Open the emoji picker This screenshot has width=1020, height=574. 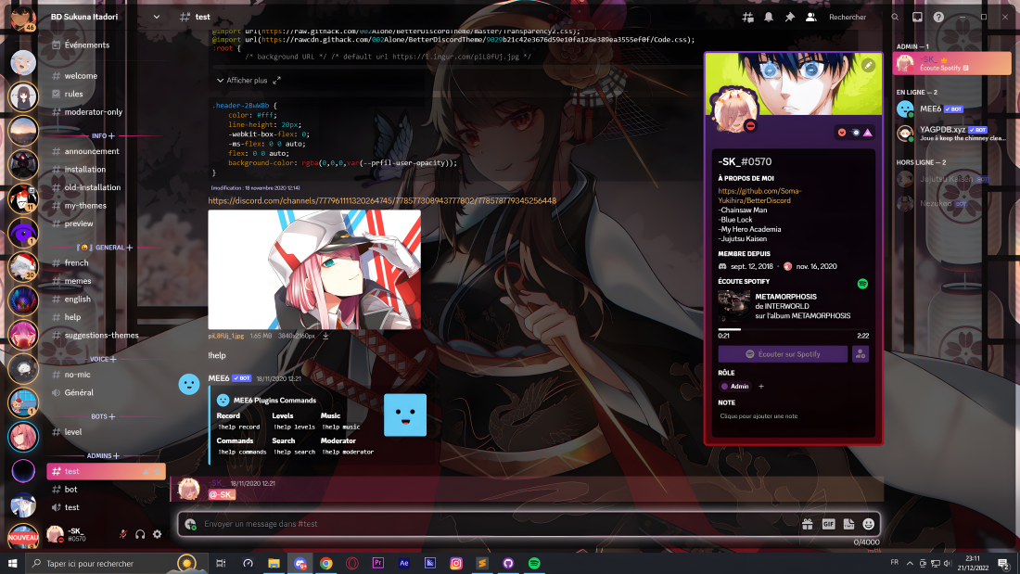pos(868,524)
